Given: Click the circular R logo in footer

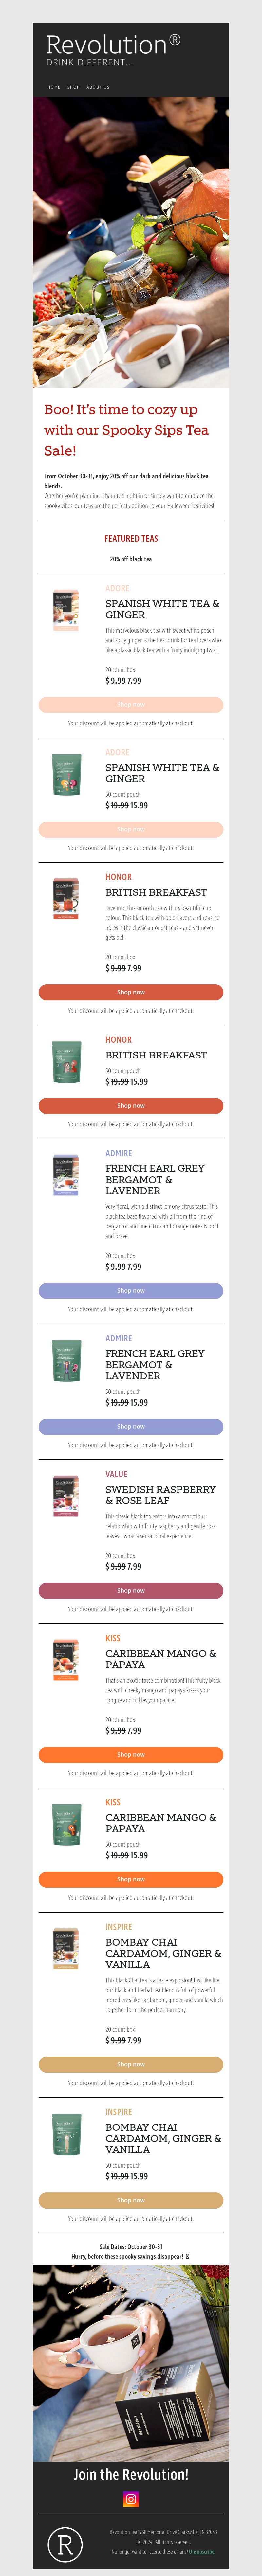Looking at the screenshot, I should pos(65,2544).
